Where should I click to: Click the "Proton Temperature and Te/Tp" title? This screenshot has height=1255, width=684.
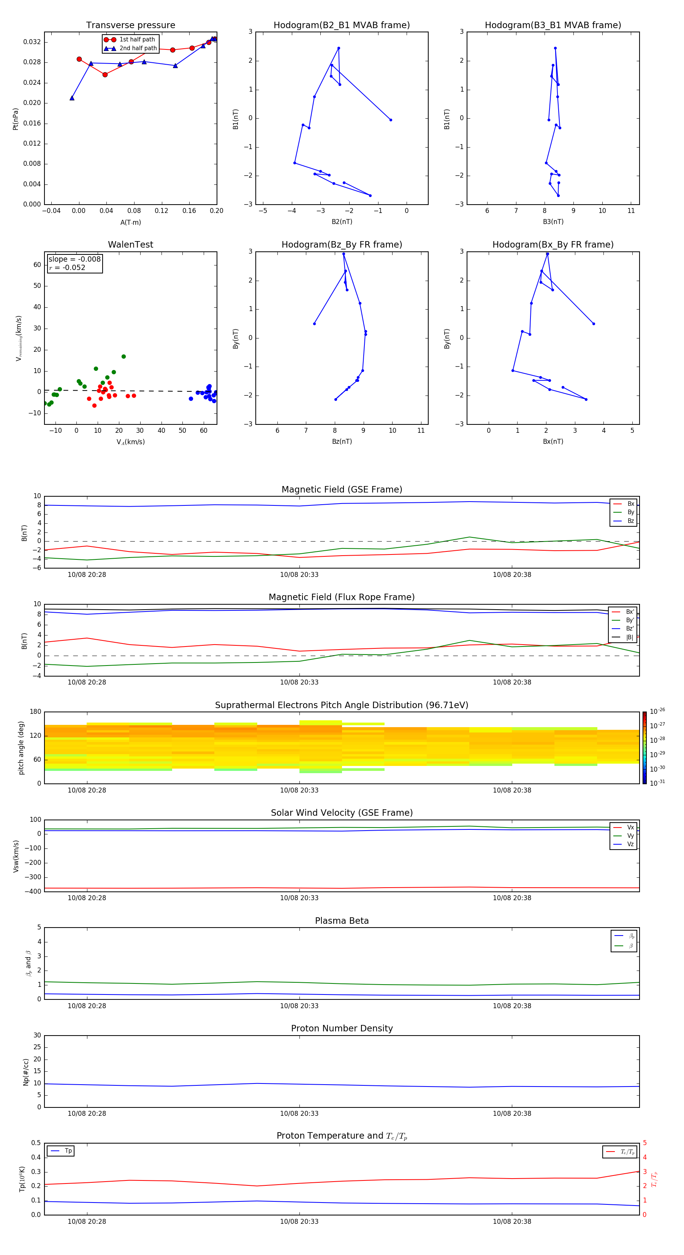click(342, 1136)
